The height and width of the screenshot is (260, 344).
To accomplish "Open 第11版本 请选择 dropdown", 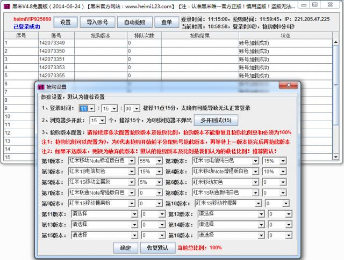I will click(x=104, y=214).
